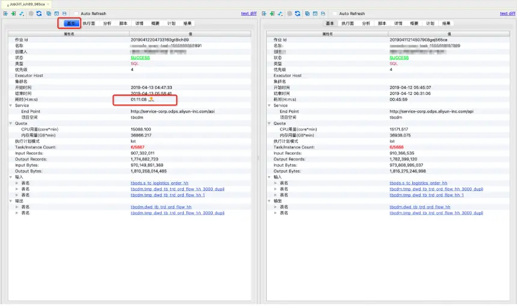
Task: Select the 基本 tab in right pane
Action: tap(330, 23)
